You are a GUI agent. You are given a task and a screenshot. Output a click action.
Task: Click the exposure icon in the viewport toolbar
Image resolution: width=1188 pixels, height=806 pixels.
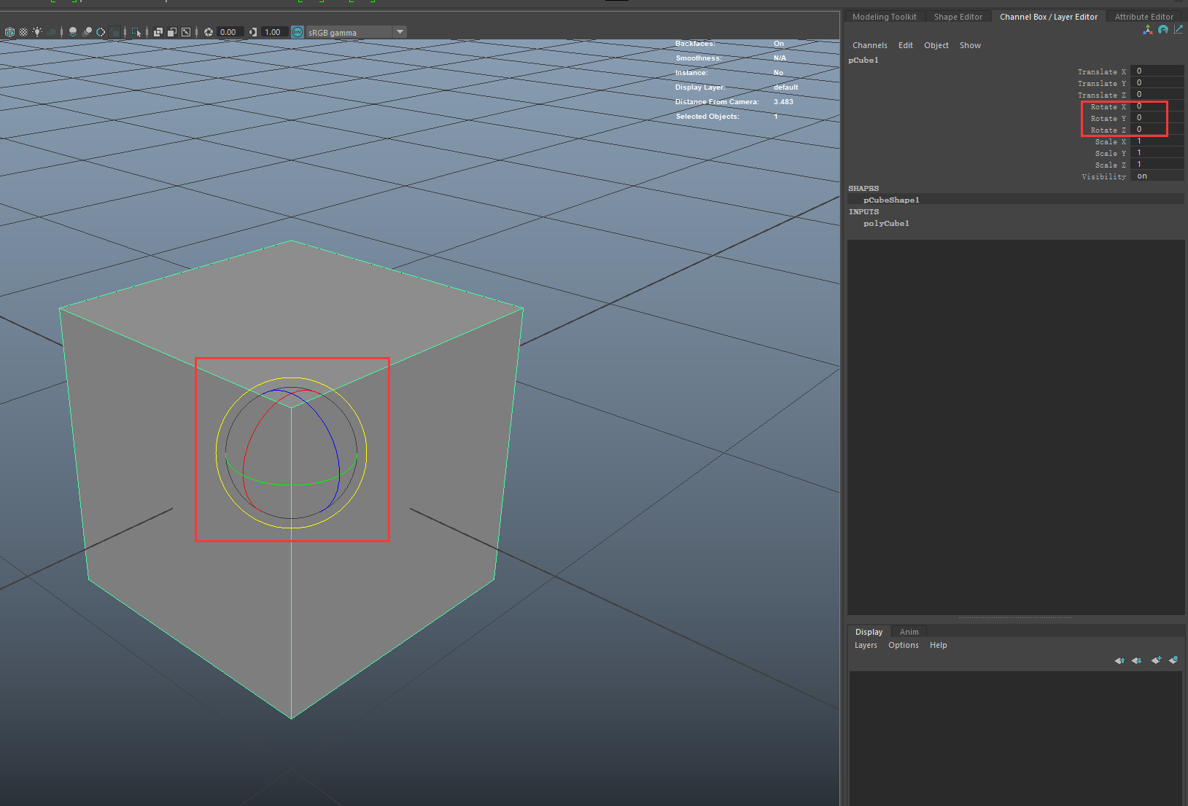[x=209, y=31]
